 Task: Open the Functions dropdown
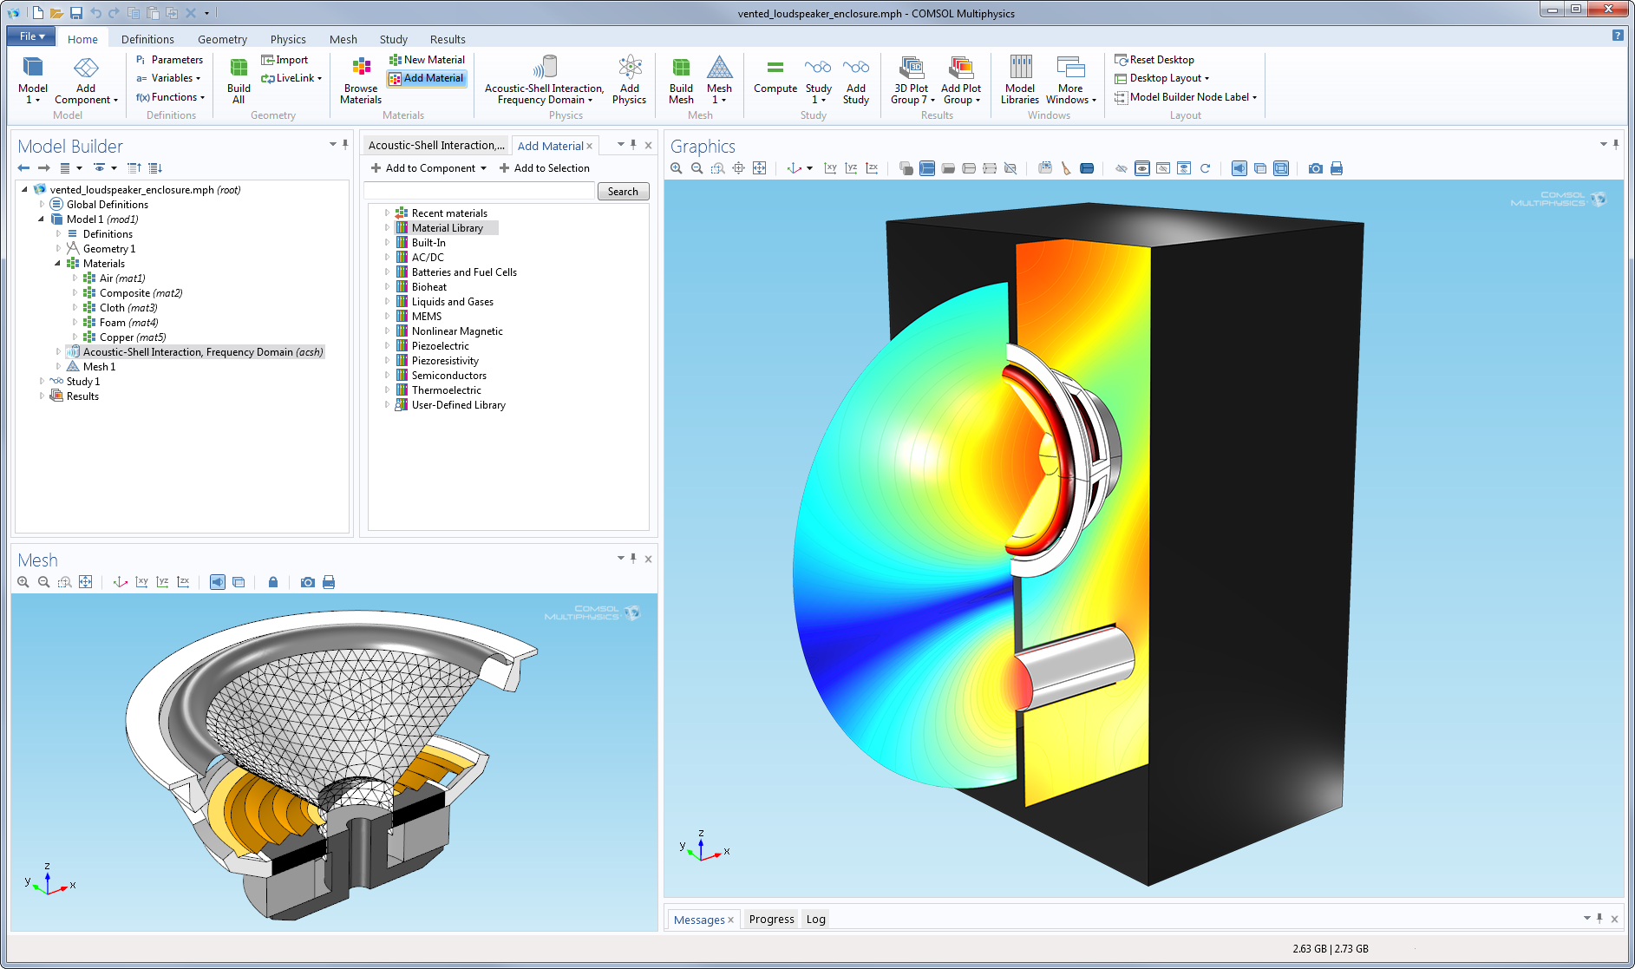pyautogui.click(x=170, y=97)
